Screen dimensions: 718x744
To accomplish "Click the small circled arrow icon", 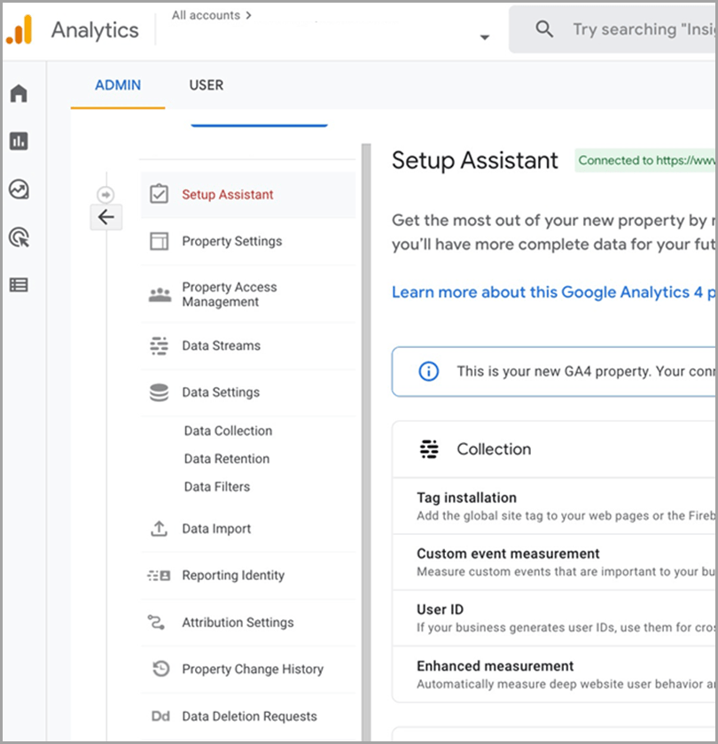I will click(105, 195).
